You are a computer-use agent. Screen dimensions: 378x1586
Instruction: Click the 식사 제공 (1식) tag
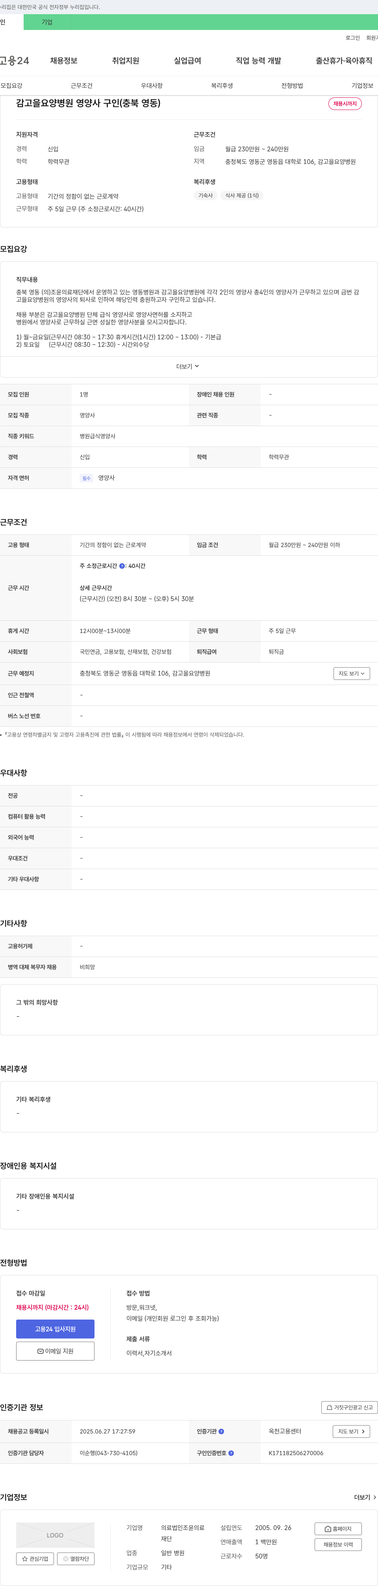pyautogui.click(x=242, y=195)
